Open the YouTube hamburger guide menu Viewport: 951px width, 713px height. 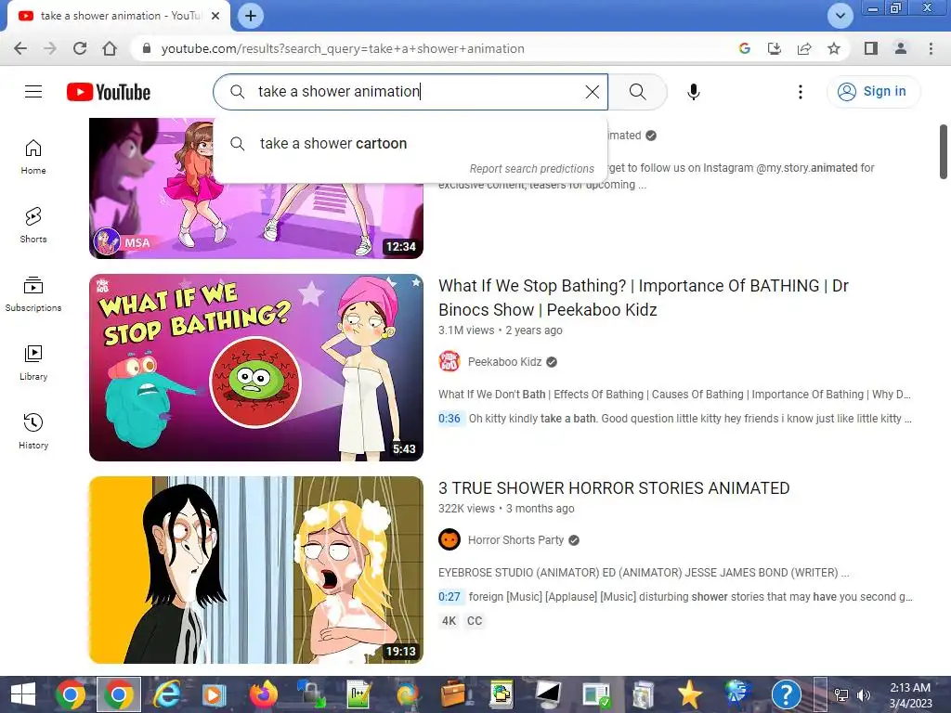pyautogui.click(x=33, y=92)
